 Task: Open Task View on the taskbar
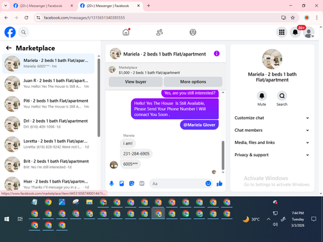click(20, 219)
